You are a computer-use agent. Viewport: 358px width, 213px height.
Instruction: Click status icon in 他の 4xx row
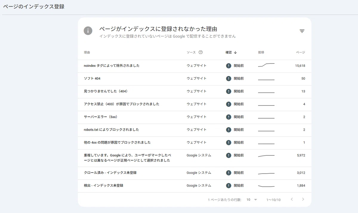(x=229, y=143)
